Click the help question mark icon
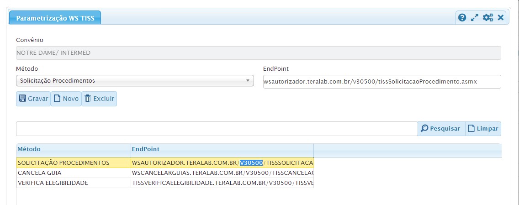The height and width of the screenshot is (205, 519). (462, 18)
